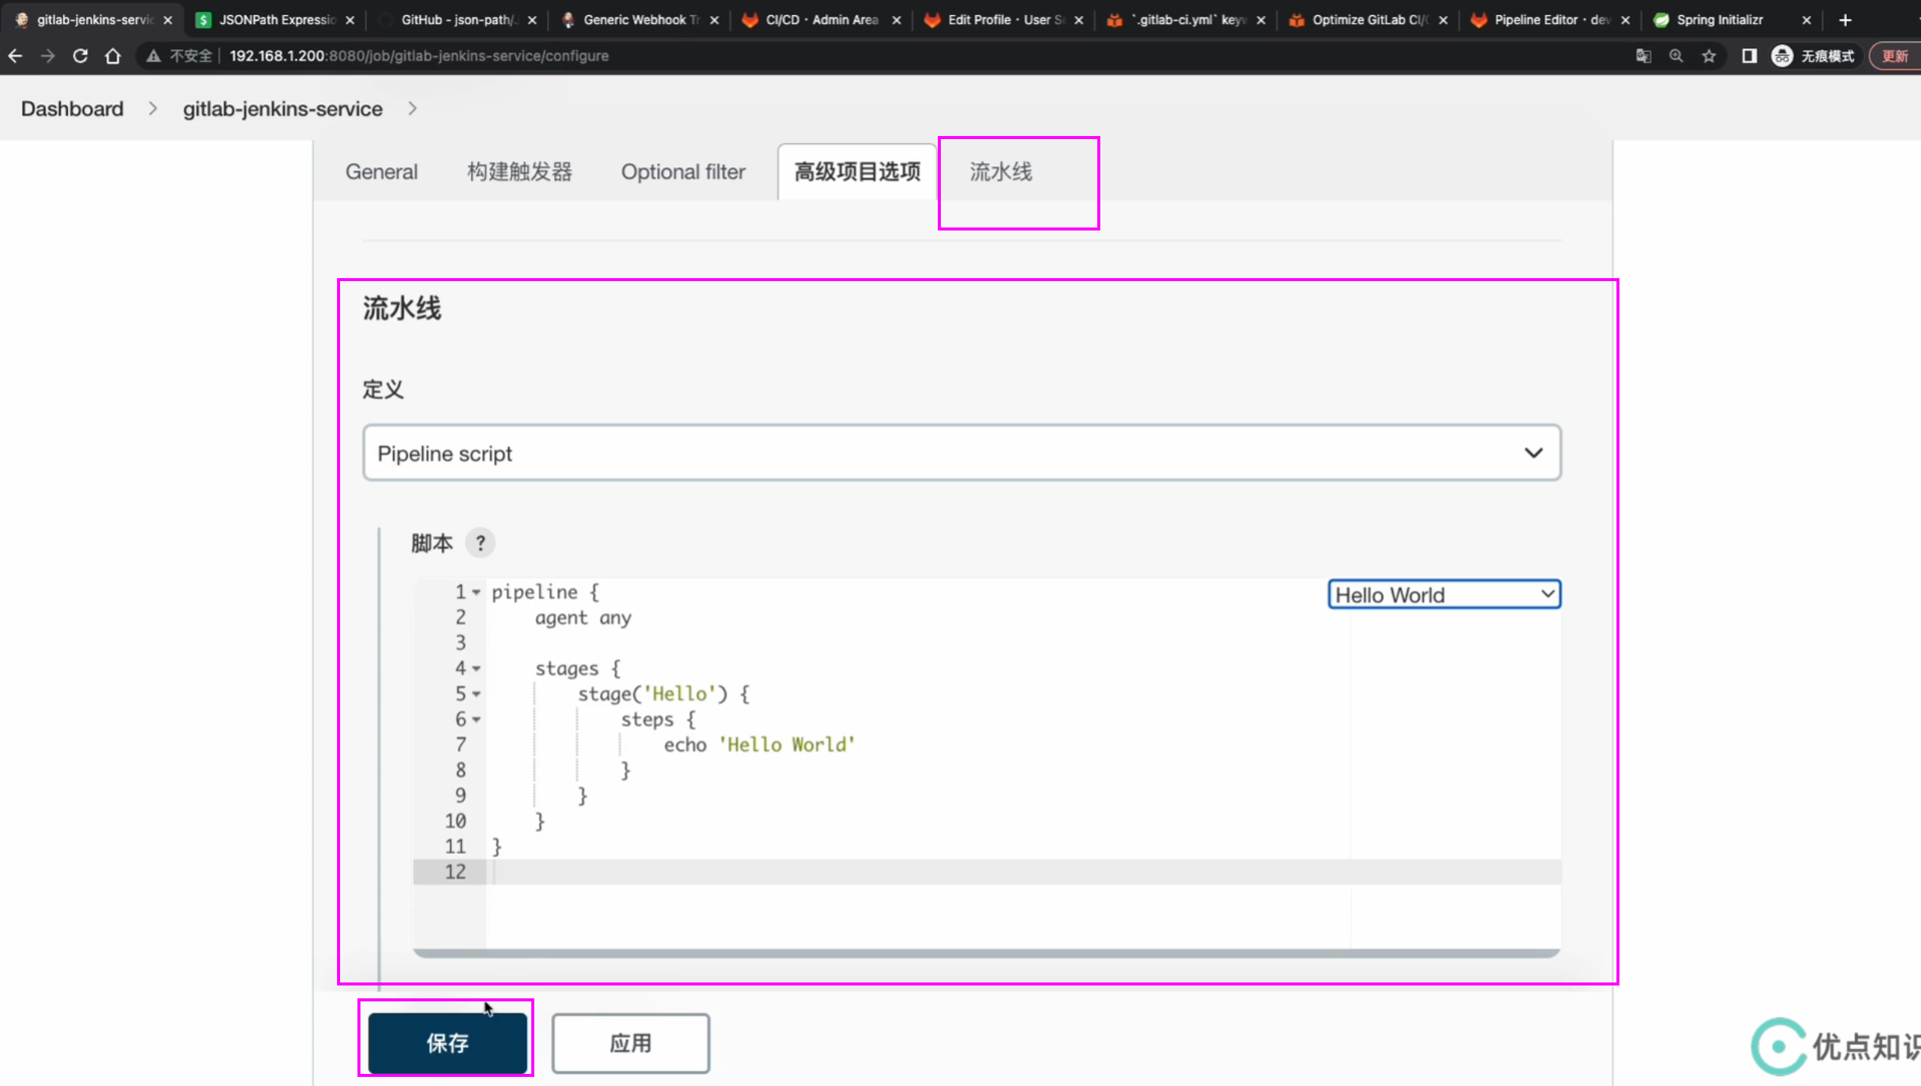This screenshot has height=1086, width=1921.
Task: Select the 流水线 config tab
Action: [1001, 172]
